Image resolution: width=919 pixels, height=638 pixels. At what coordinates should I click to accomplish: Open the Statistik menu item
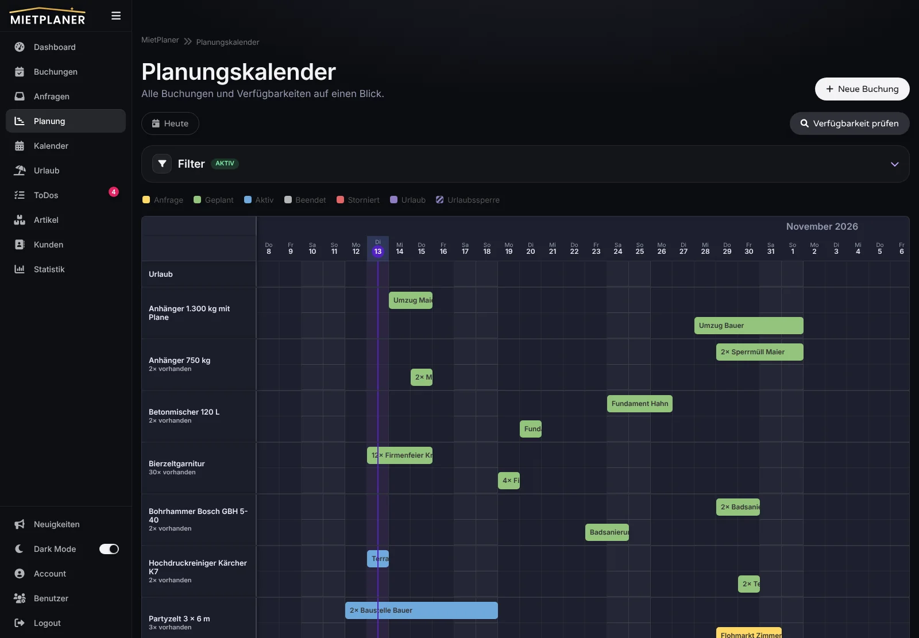click(x=65, y=269)
